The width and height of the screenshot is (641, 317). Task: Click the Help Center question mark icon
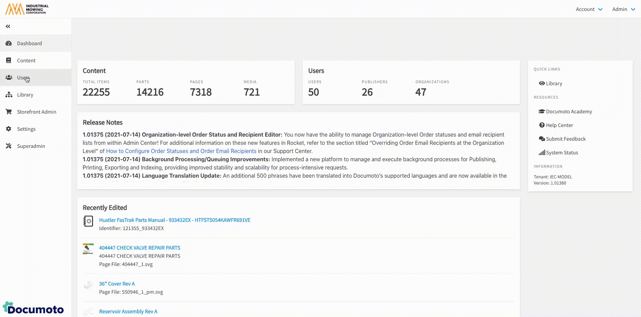[542, 125]
